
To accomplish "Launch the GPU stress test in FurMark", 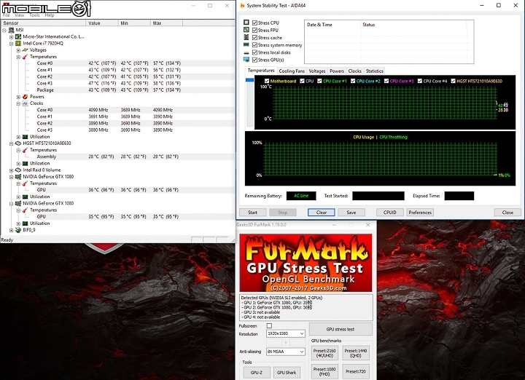I will 341,329.
